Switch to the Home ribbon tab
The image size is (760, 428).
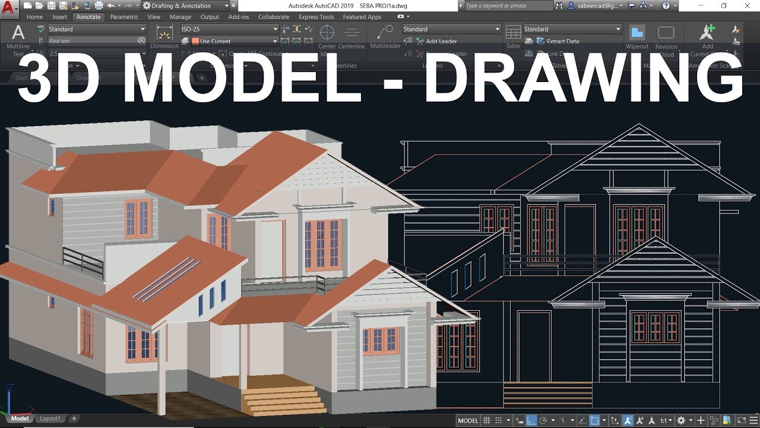(x=34, y=17)
